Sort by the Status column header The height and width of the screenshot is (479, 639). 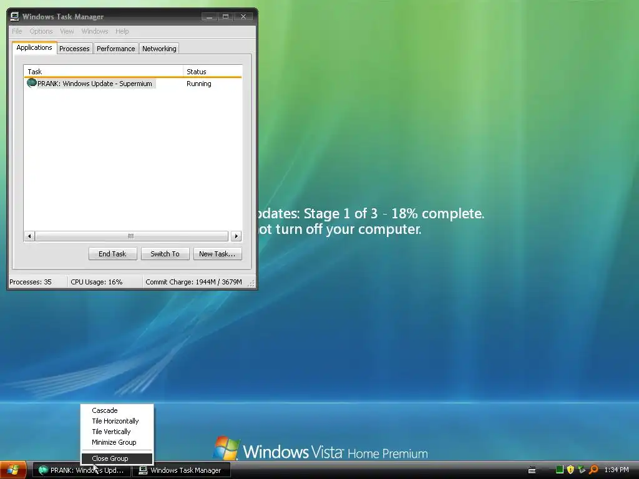(x=212, y=71)
